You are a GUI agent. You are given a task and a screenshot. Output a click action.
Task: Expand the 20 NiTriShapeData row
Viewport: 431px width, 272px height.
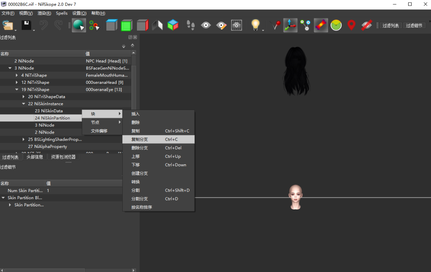click(24, 97)
